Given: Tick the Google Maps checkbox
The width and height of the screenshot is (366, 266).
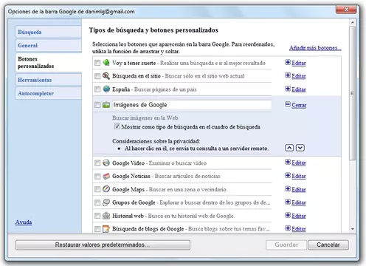Looking at the screenshot, I should 97,189.
